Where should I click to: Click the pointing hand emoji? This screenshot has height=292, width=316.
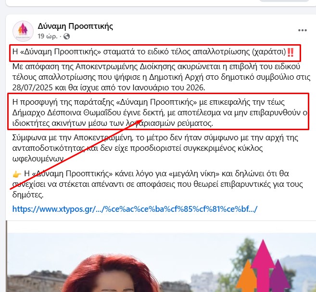[x=17, y=174]
